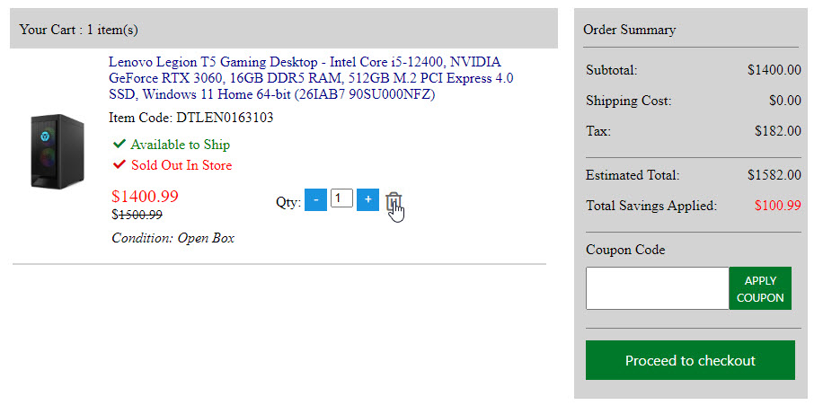Click the red Sold Out In Store checkmark
The image size is (823, 414).
click(x=119, y=165)
